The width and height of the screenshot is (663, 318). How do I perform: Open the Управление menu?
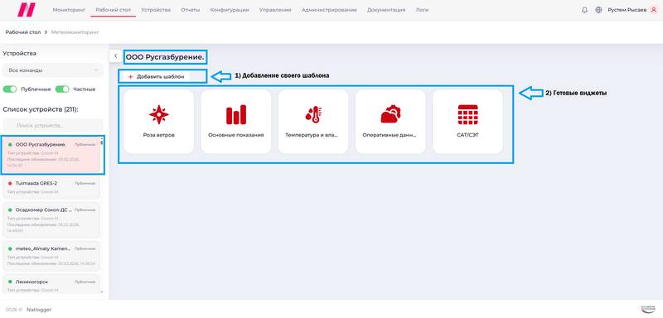(x=275, y=10)
